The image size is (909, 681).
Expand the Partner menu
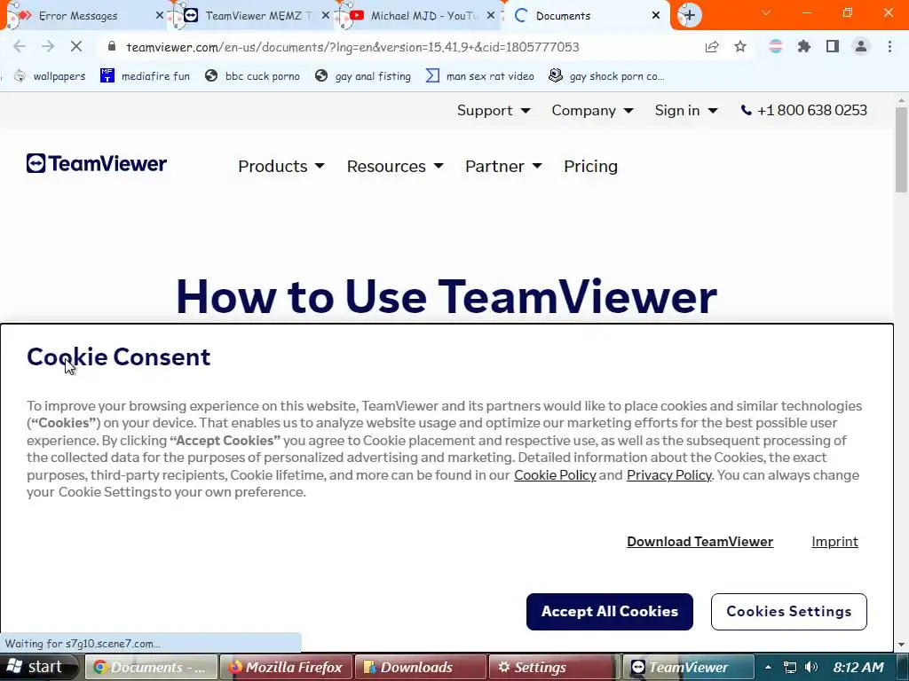503,166
